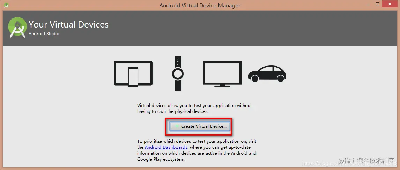Click the small Android icon in title bar

pyautogui.click(x=6, y=5)
